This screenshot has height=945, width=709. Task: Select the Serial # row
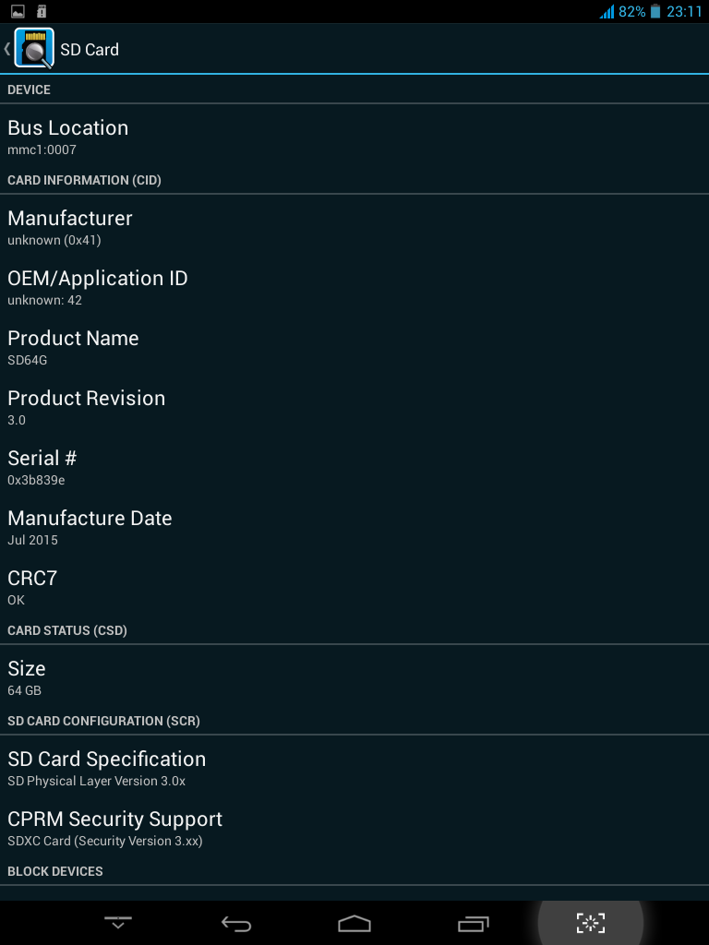click(354, 467)
